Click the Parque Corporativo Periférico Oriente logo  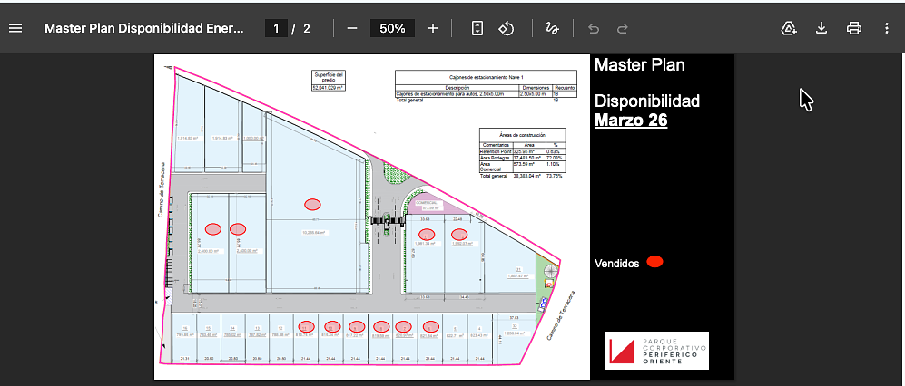click(656, 351)
